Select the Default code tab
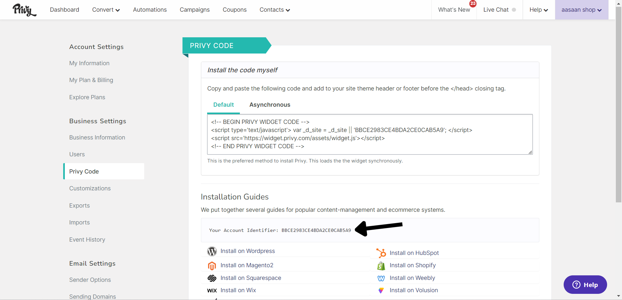Screen dimensions: 622x300 click(x=224, y=105)
